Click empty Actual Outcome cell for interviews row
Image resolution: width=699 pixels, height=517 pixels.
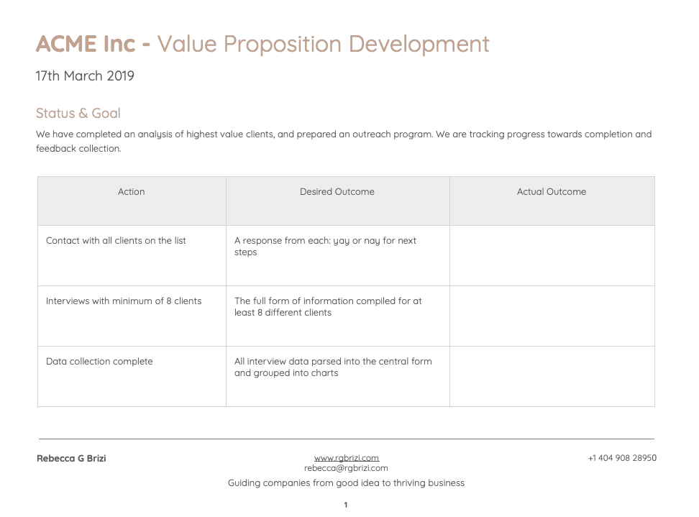coord(552,316)
